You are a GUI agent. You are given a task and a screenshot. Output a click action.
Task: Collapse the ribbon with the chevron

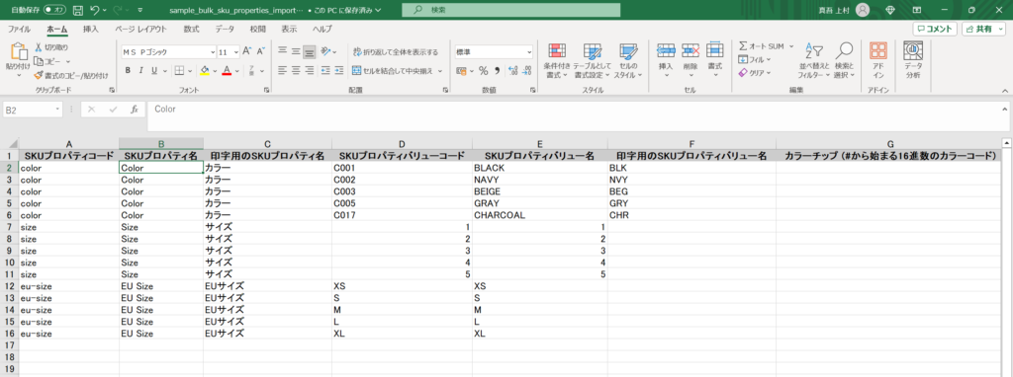1004,92
